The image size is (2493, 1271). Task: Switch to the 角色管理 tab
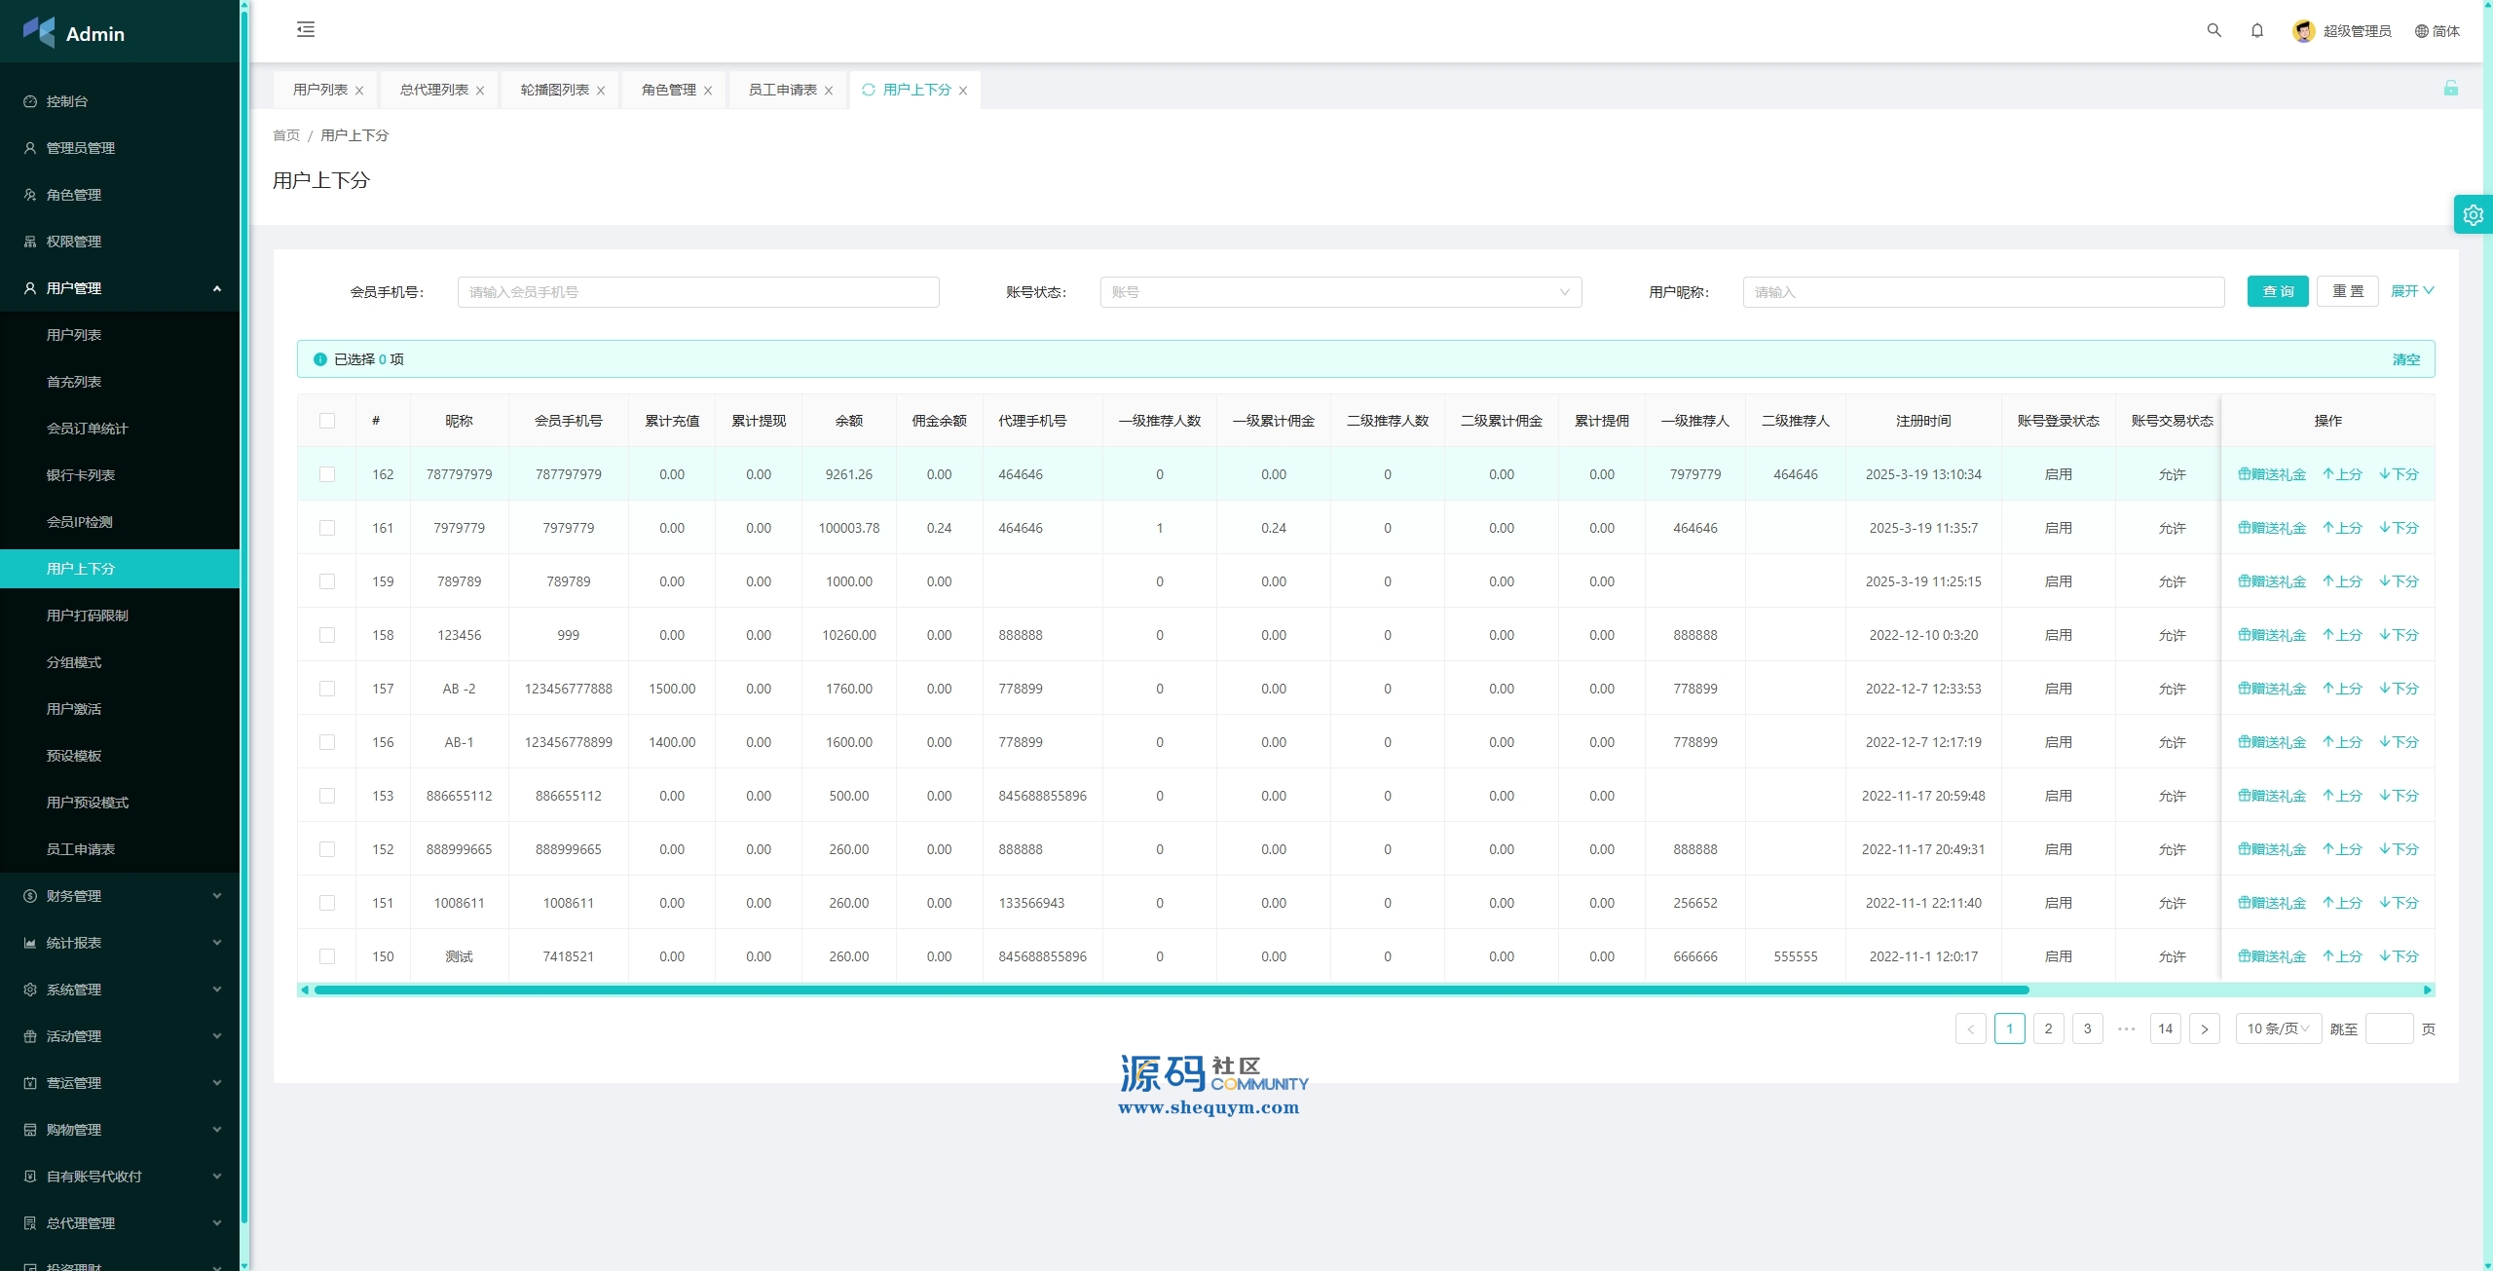(x=668, y=90)
